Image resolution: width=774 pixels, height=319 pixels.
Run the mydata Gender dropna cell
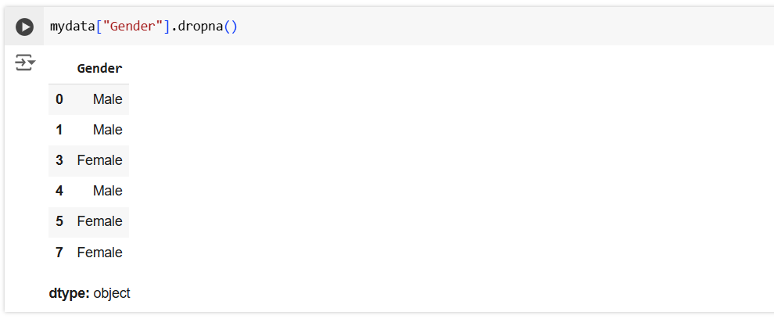(25, 27)
